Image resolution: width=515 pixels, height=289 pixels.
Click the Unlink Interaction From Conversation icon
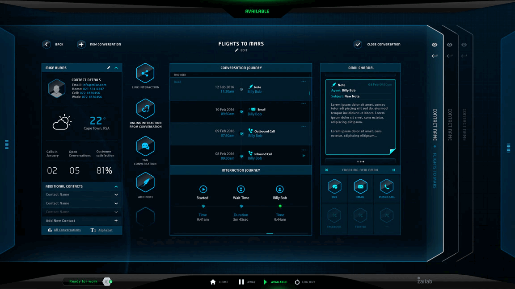coord(145,108)
